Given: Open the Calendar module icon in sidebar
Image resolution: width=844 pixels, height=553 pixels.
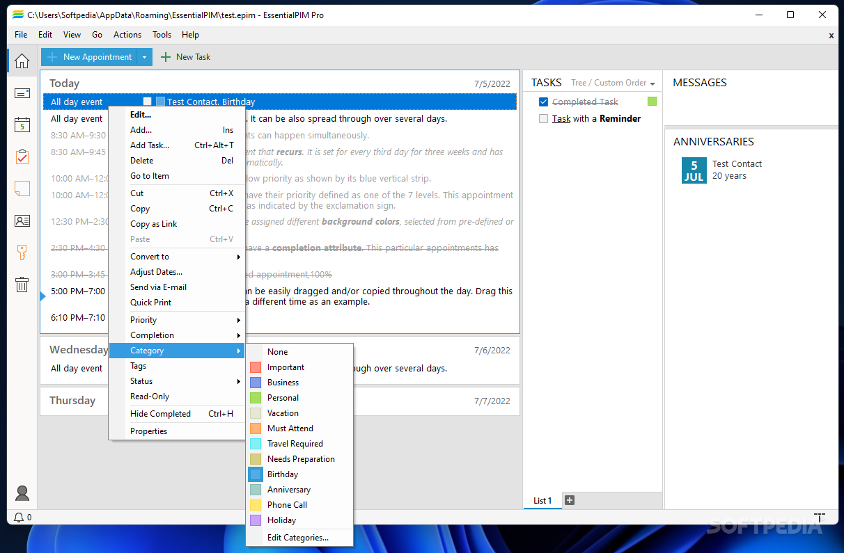Looking at the screenshot, I should coord(22,125).
